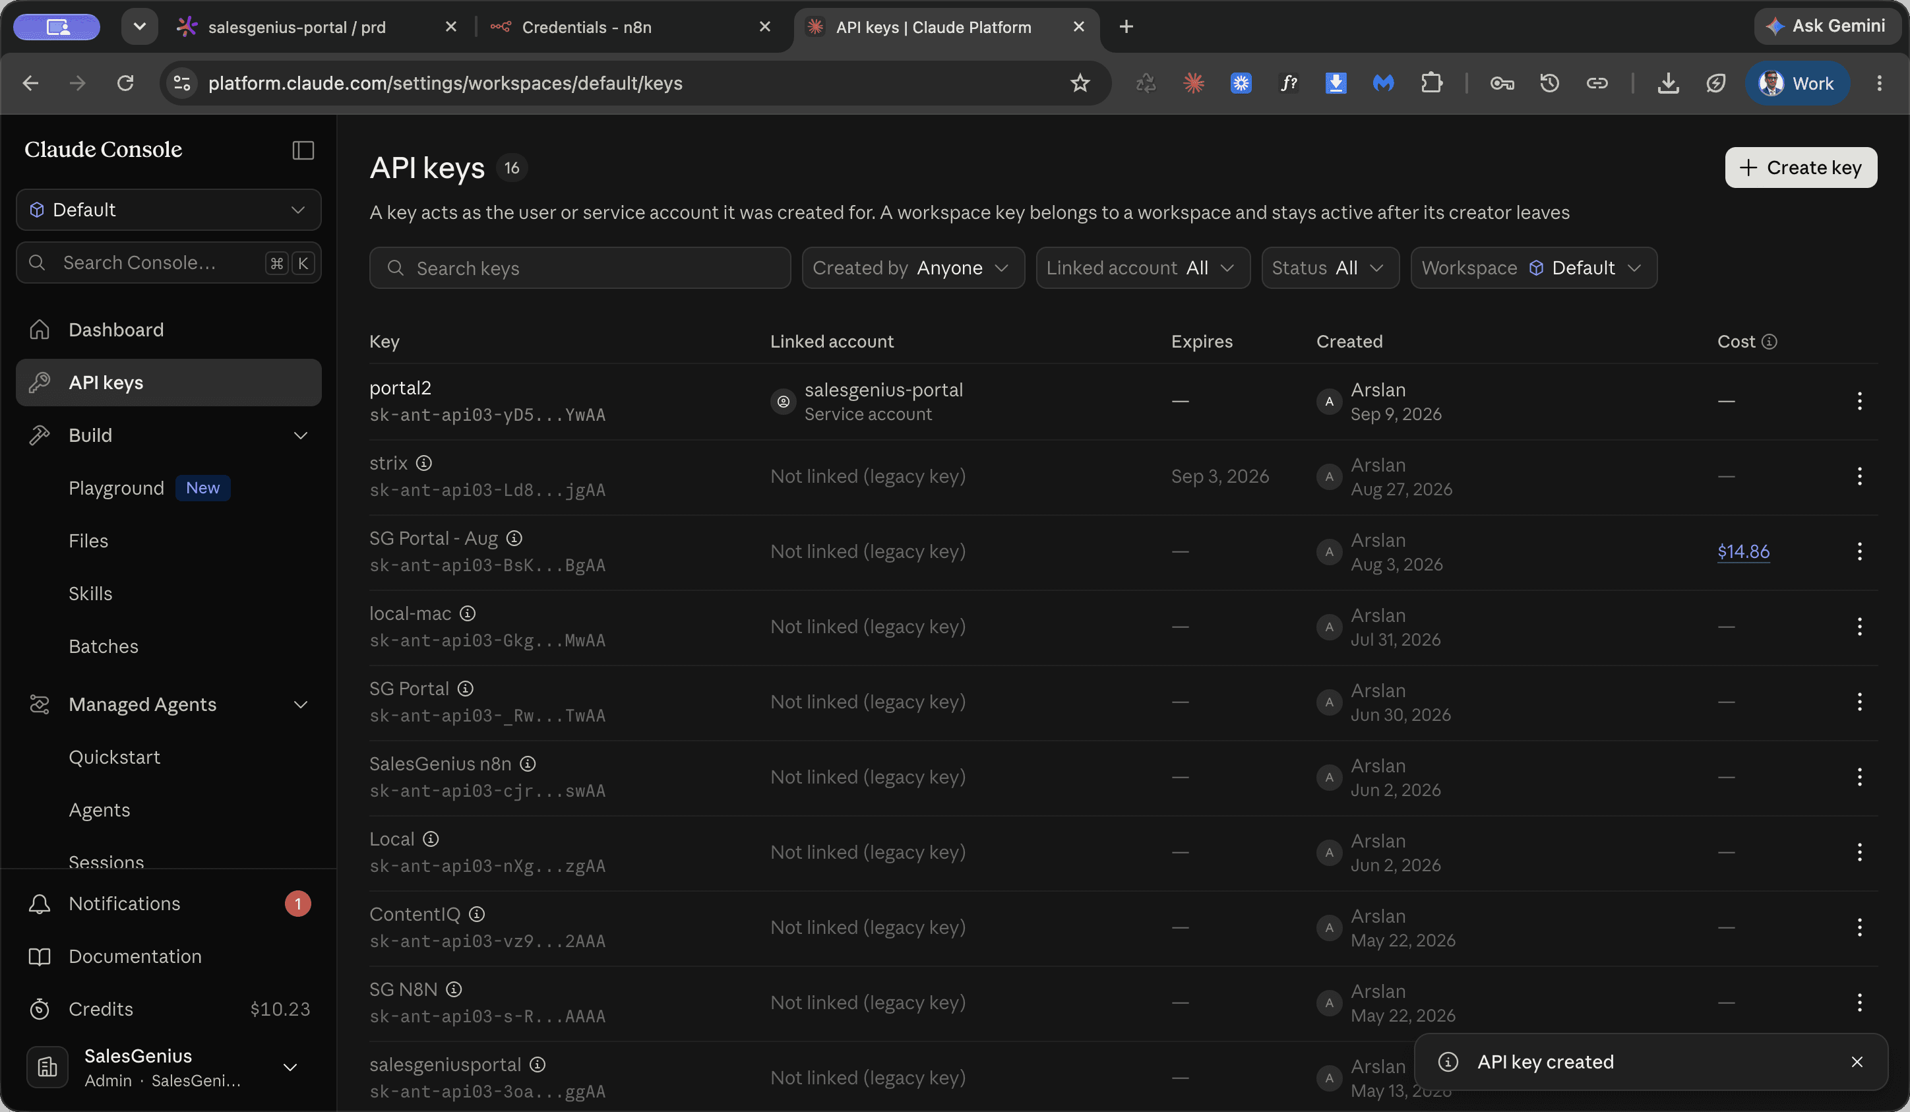
Task: Open Documentation book icon link
Action: [x=168, y=956]
